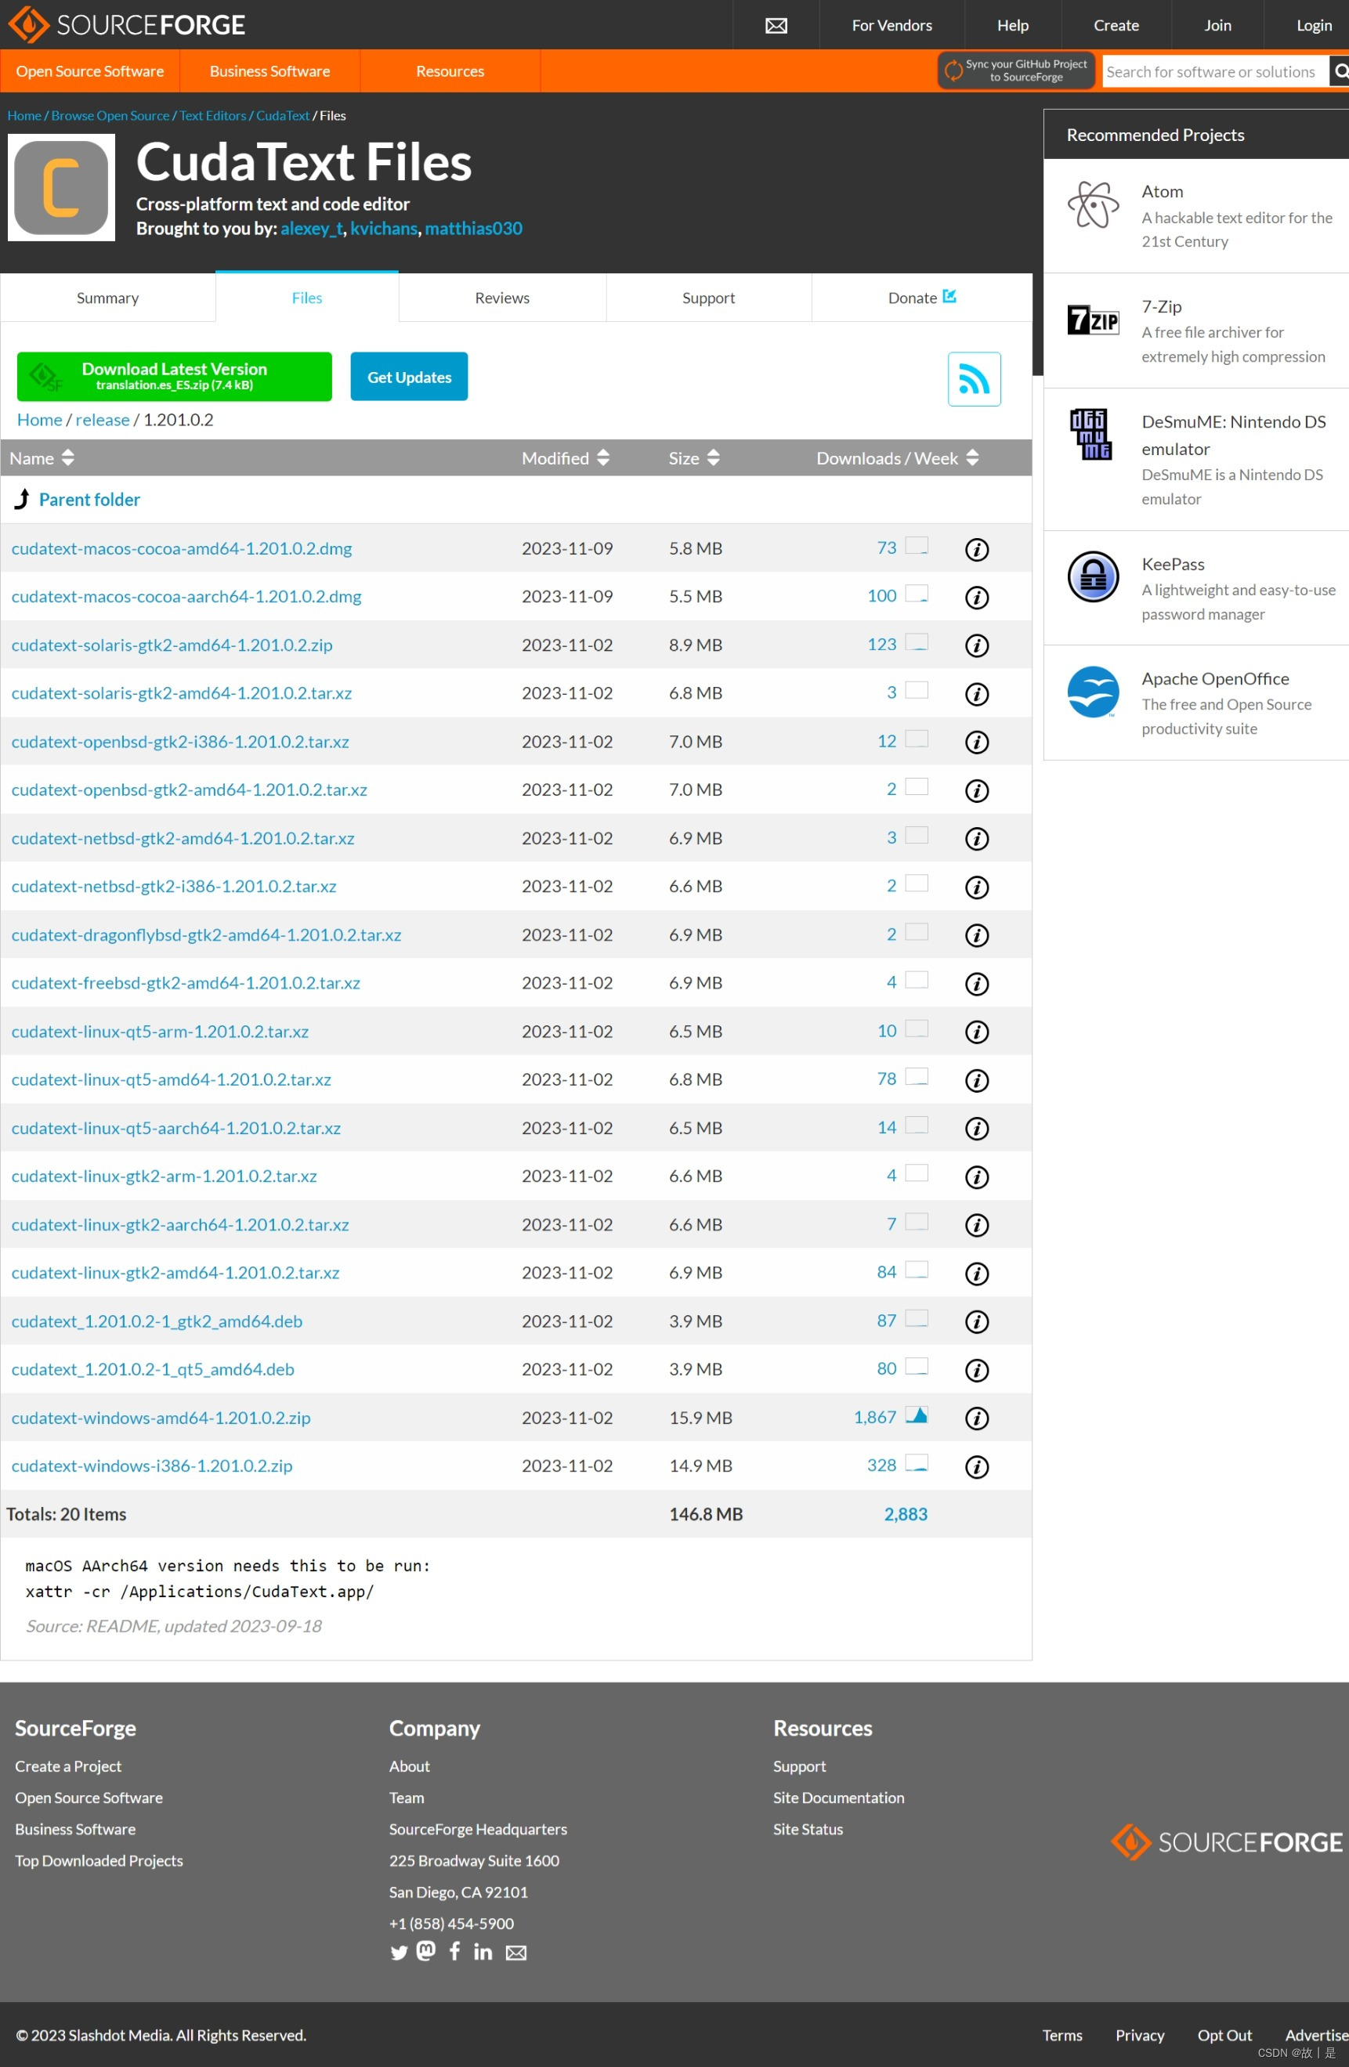Open the For Vendors top menu item
Viewport: 1349px width, 2067px height.
(891, 25)
